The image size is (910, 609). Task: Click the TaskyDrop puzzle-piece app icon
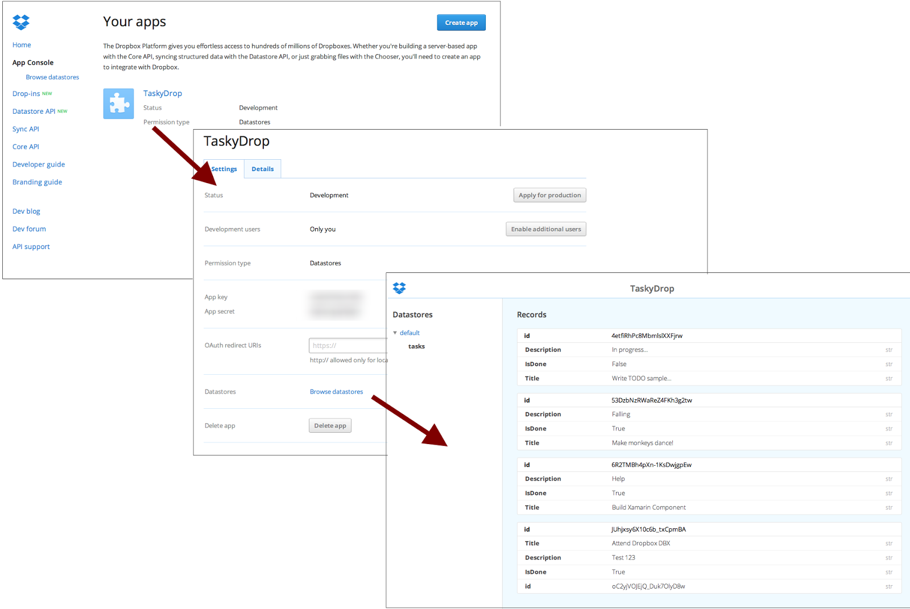click(x=118, y=103)
